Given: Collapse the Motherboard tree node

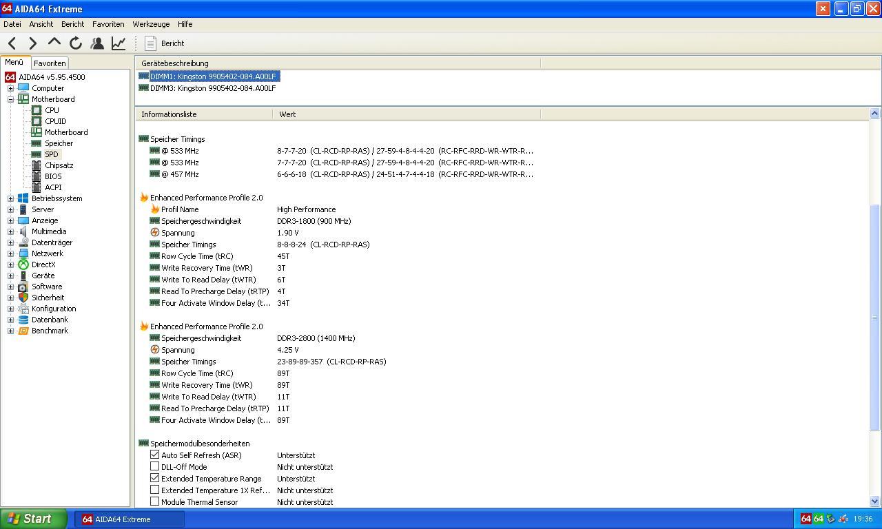Looking at the screenshot, I should [x=10, y=99].
